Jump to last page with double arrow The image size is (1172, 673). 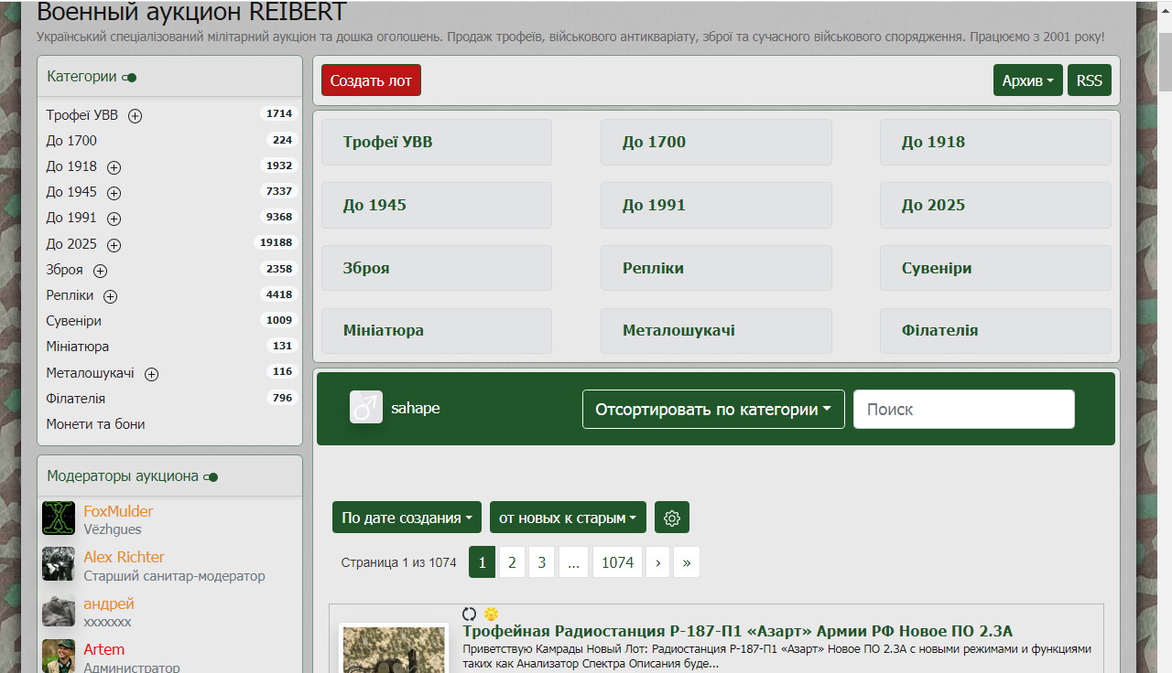tap(687, 562)
